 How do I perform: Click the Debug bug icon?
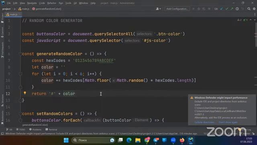pos(199,9)
